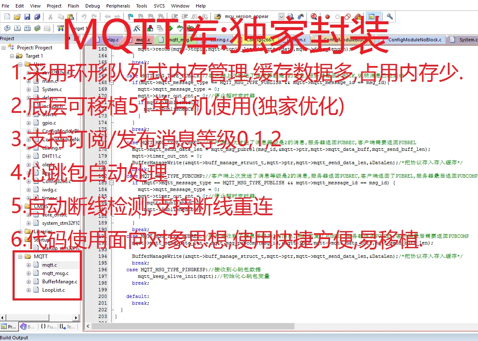Viewport: 478px width, 341px height.
Task: Collapse Target 1 tree node
Action: point(12,56)
